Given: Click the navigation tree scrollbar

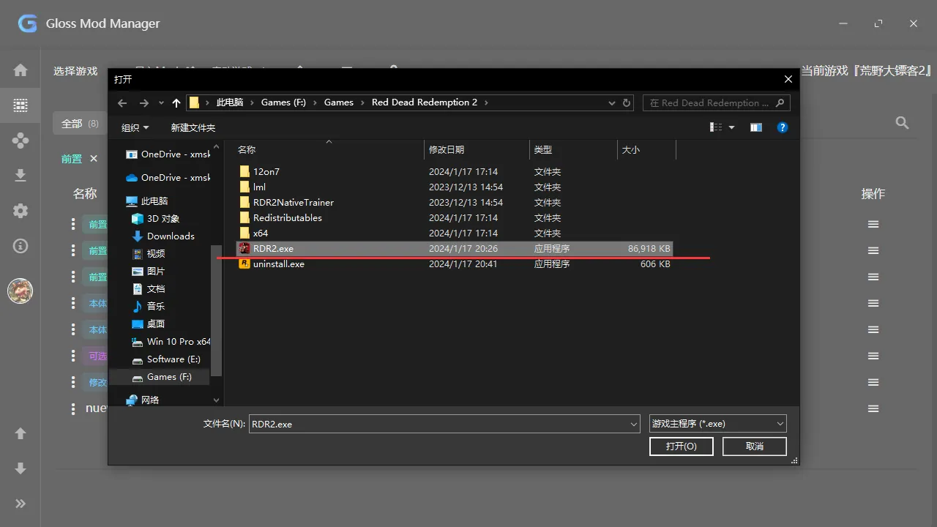Looking at the screenshot, I should 216,310.
